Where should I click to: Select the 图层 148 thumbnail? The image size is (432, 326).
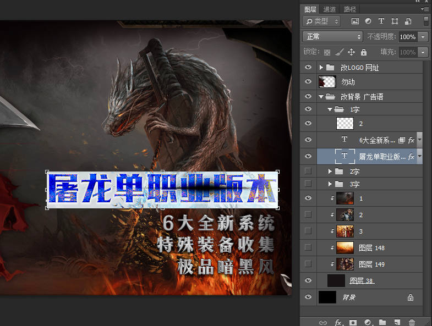(x=345, y=248)
